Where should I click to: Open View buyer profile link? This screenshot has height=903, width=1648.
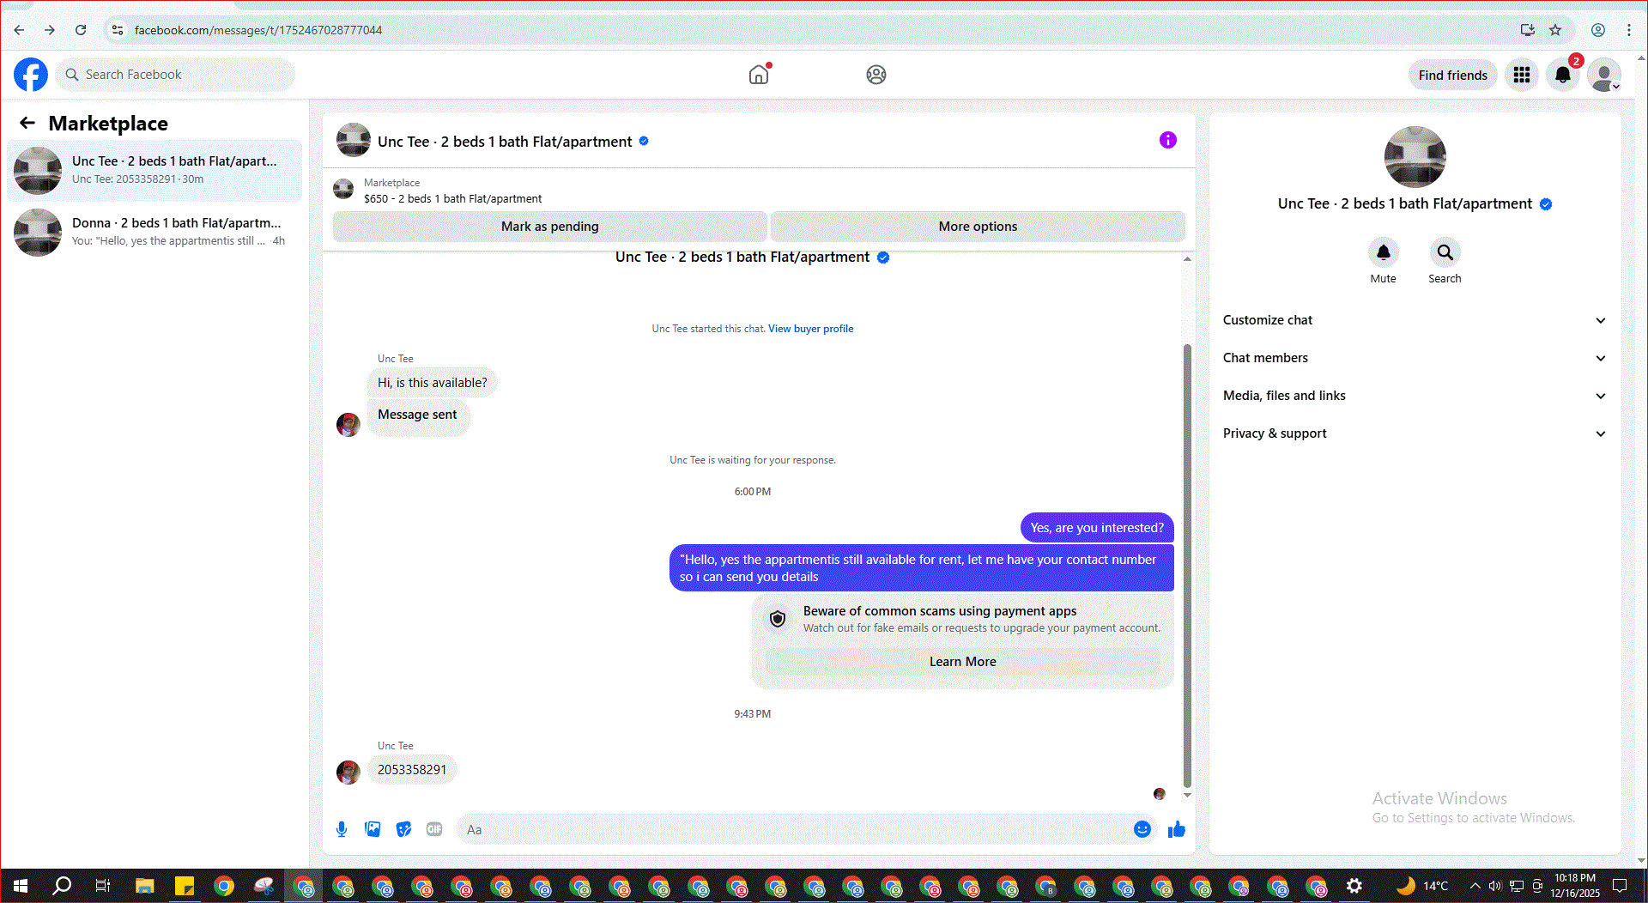pos(810,329)
